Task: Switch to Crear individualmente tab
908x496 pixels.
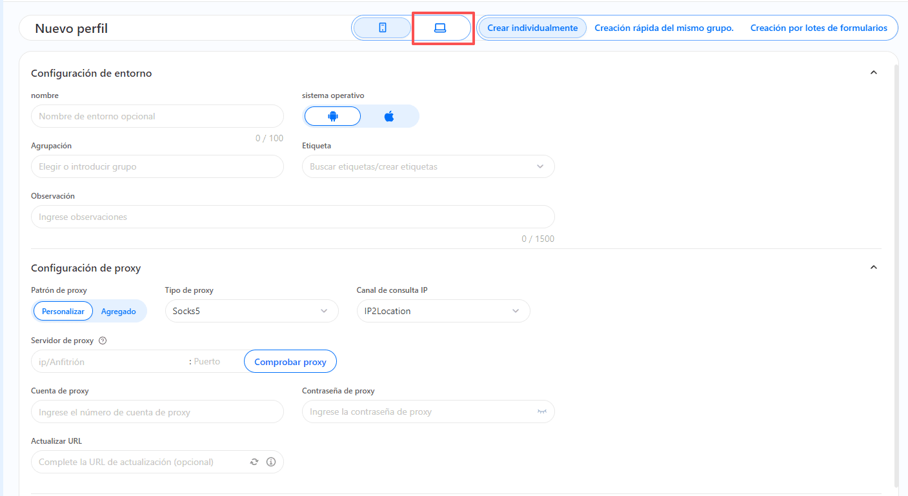Action: (x=532, y=28)
